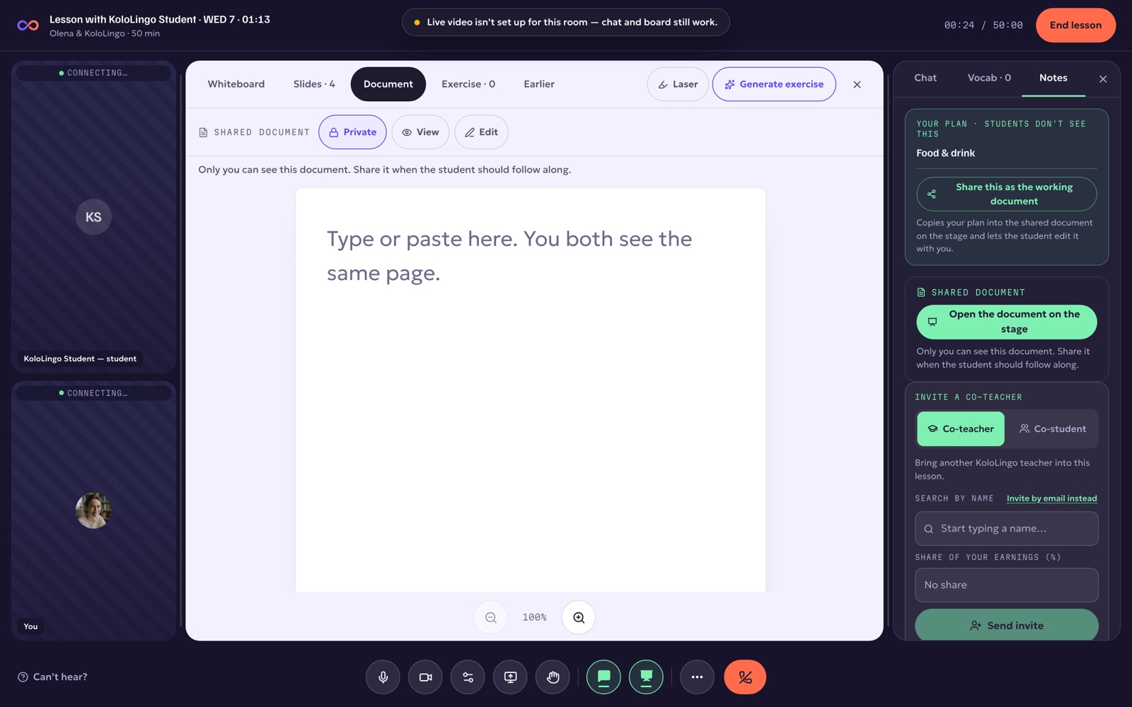The height and width of the screenshot is (707, 1132).
Task: Hang up with the red phone icon
Action: (x=745, y=677)
